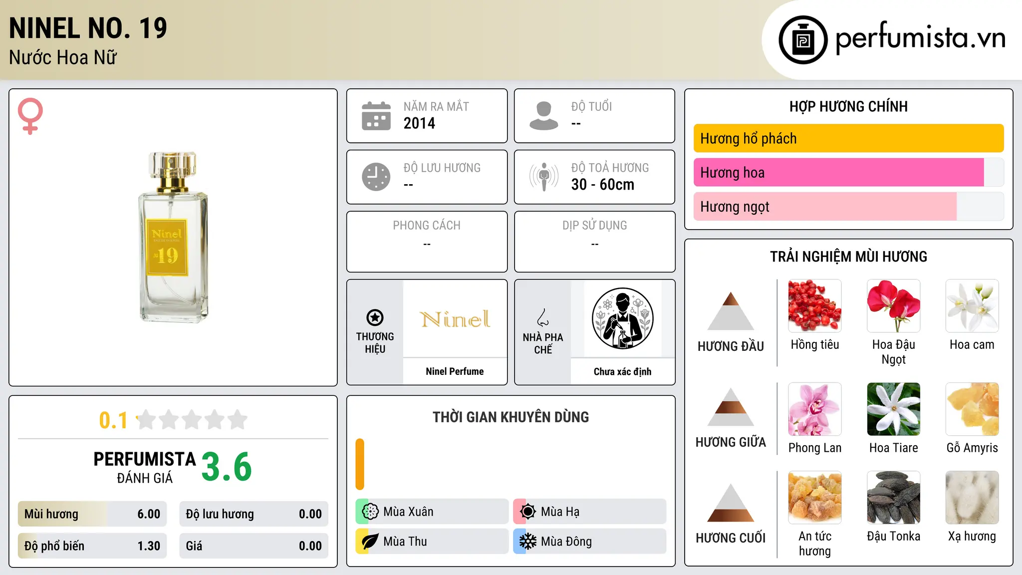Screen dimensions: 1022x575
Task: Click the Dịp sử dụng card
Action: (594, 242)
